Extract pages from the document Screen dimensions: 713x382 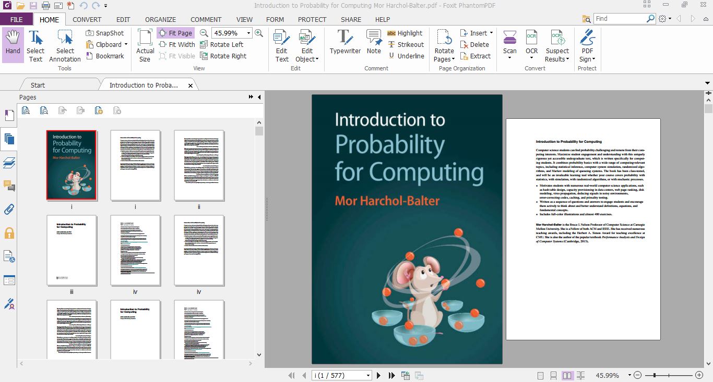(476, 56)
